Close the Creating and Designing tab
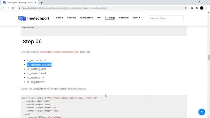Screen dimensions: 210x118 click(36, 3)
